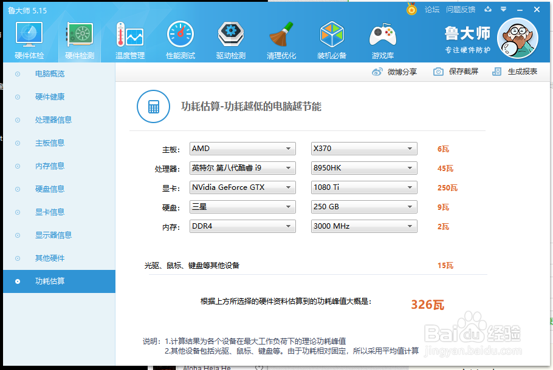The height and width of the screenshot is (370, 553).
Task: Minimize the 鲁大师 window
Action: pyautogui.click(x=520, y=10)
